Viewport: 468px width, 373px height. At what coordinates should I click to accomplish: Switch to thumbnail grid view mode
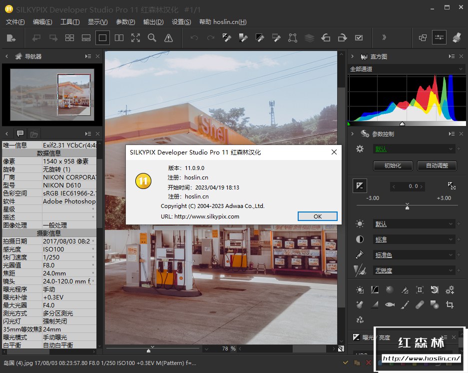coord(69,37)
